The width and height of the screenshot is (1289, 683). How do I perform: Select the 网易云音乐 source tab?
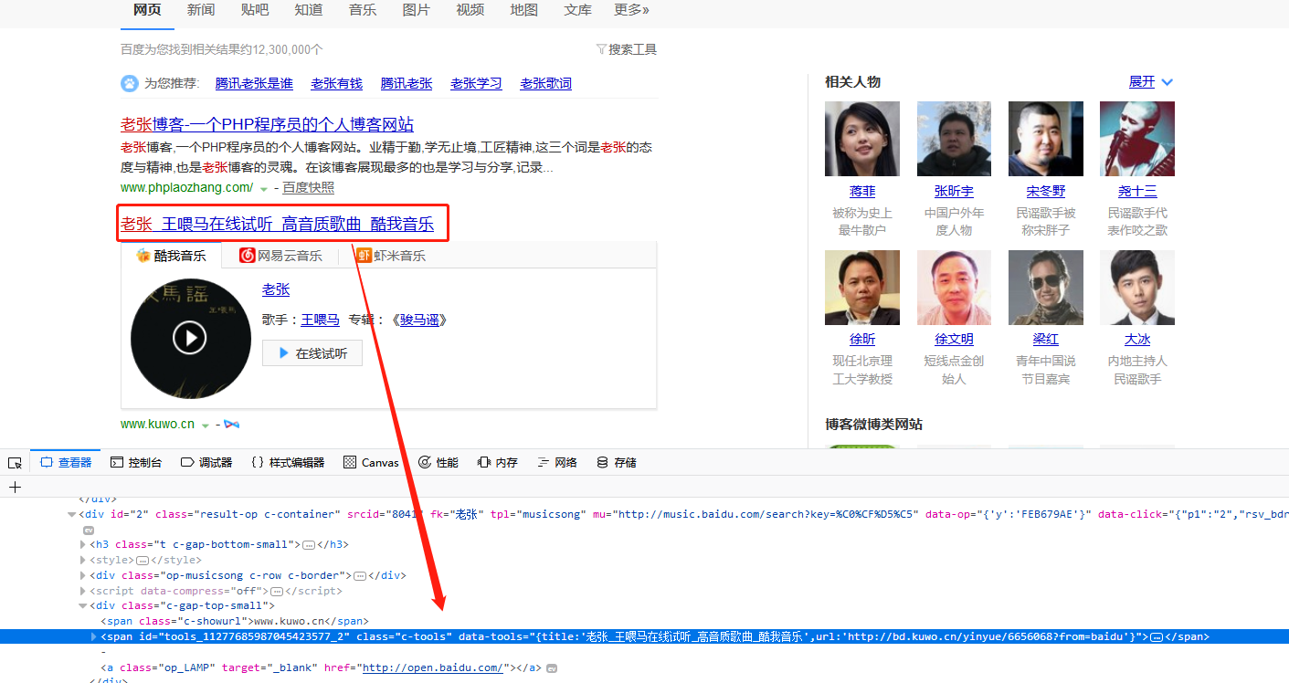pos(281,255)
